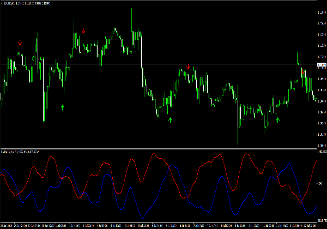Click the small red marker near right-edge candles
The height and width of the screenshot is (229, 327).
[303, 71]
